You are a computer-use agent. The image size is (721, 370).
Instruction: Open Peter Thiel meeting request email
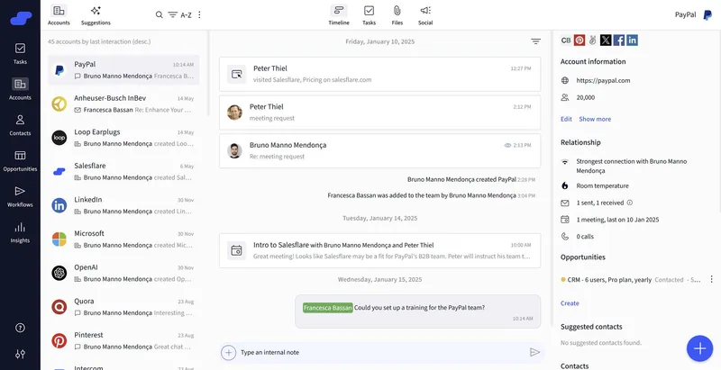[x=379, y=113]
